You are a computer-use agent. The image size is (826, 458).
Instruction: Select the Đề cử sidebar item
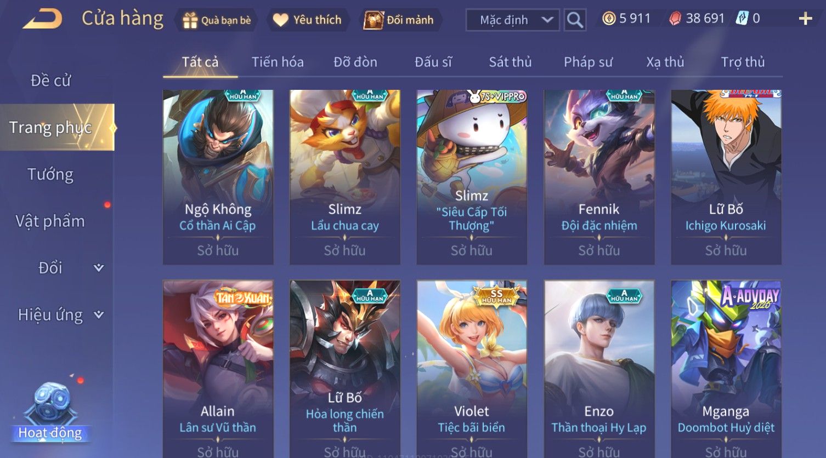tap(50, 81)
